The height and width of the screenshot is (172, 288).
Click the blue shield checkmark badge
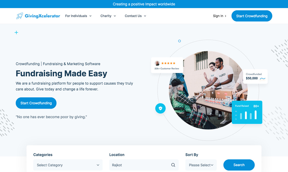pyautogui.click(x=160, y=108)
